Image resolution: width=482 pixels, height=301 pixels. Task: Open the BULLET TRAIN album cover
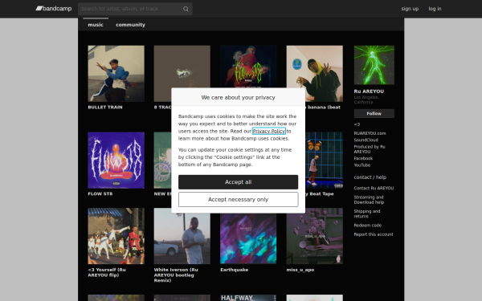click(116, 73)
